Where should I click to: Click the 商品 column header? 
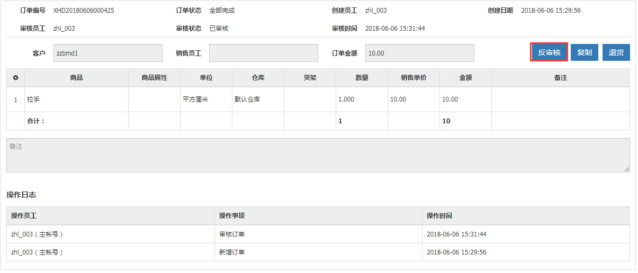tap(76, 78)
